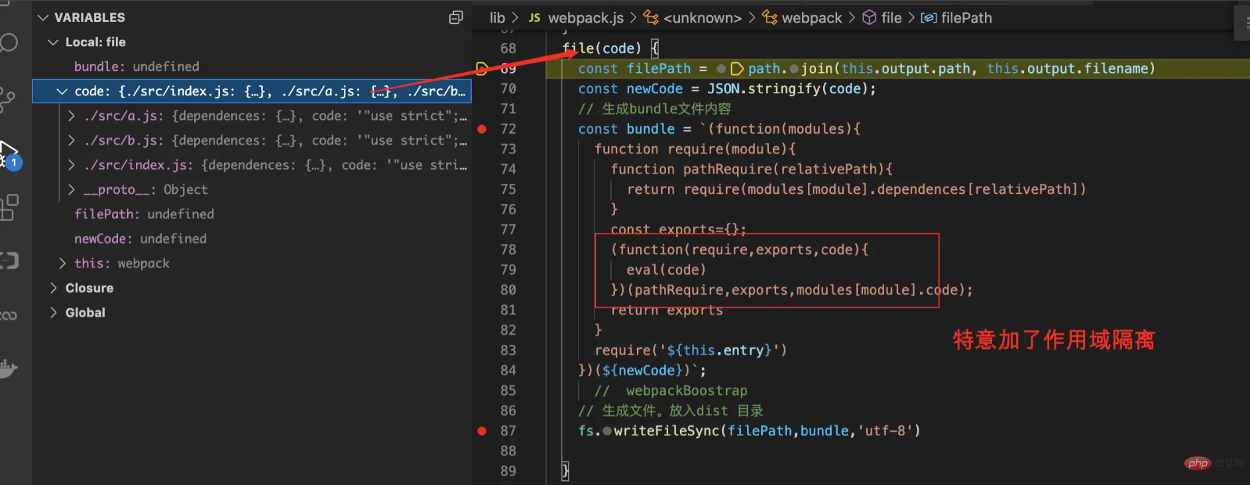Click the file breadcrumb segment

[x=891, y=18]
